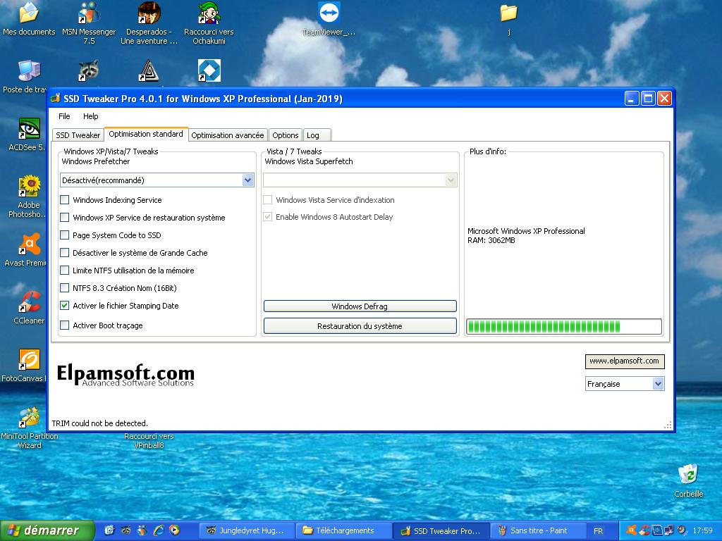Select Raccourci vers Ochakumi desktop icon
The height and width of the screenshot is (541, 722).
coord(209,13)
